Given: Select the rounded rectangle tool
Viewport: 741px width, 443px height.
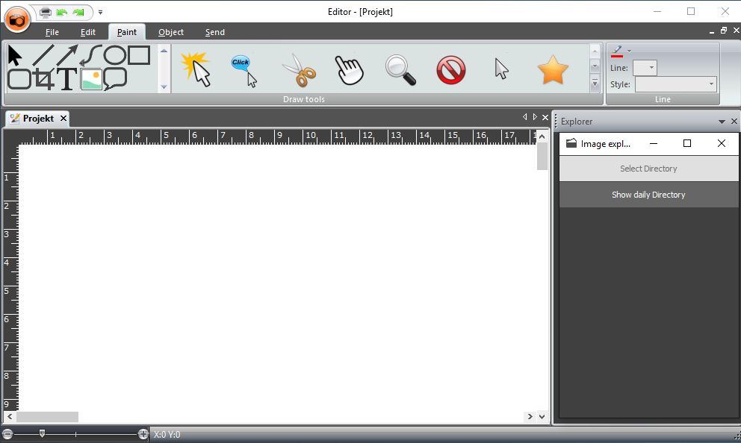Looking at the screenshot, I should [19, 79].
